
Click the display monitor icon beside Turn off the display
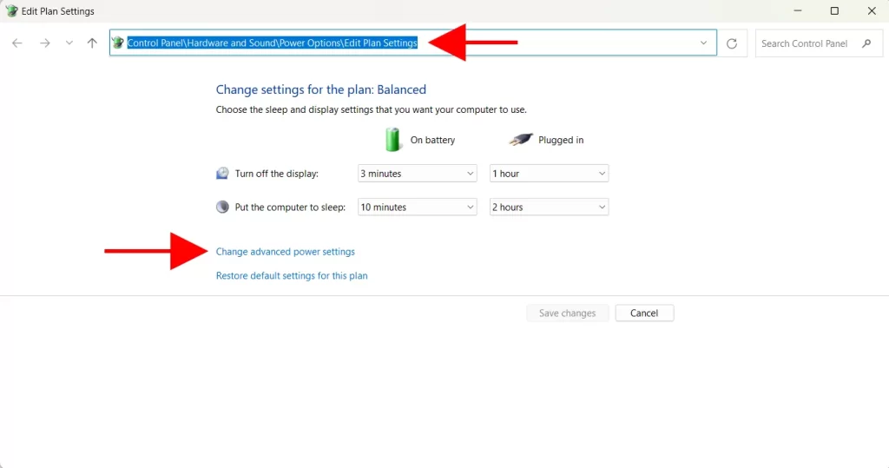(x=222, y=174)
